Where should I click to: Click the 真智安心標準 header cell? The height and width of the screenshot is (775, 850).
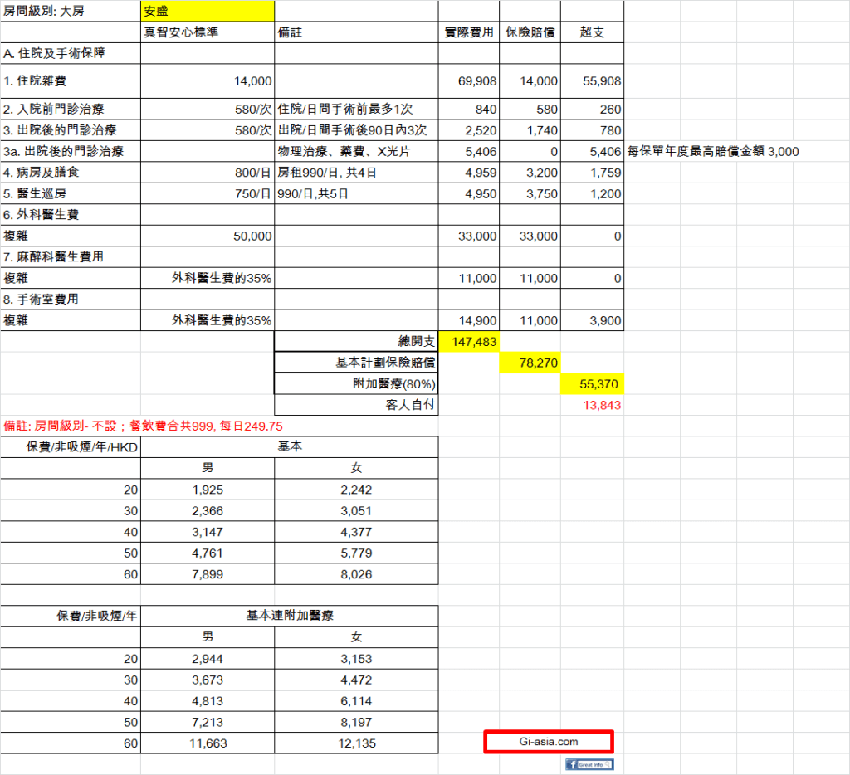tap(208, 32)
